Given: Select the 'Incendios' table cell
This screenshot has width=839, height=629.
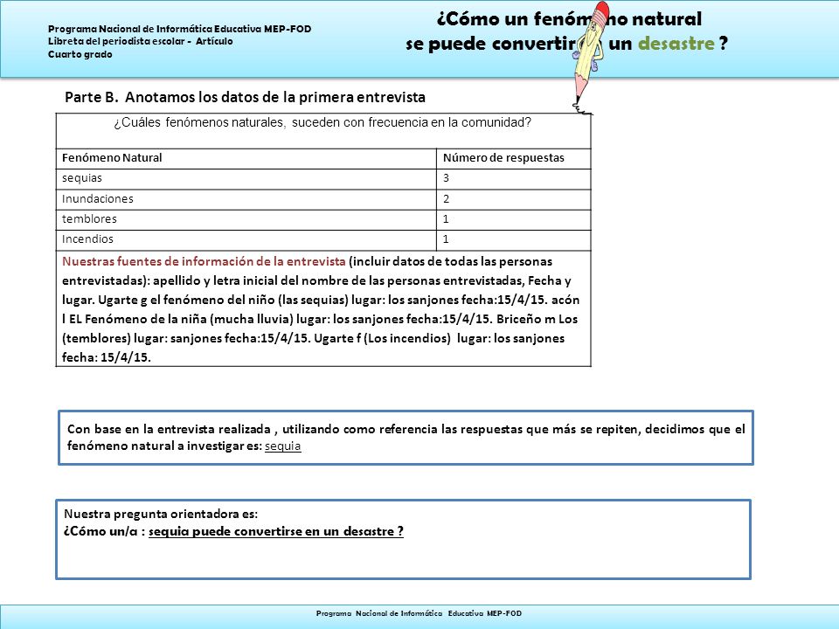Looking at the screenshot, I should (246, 240).
